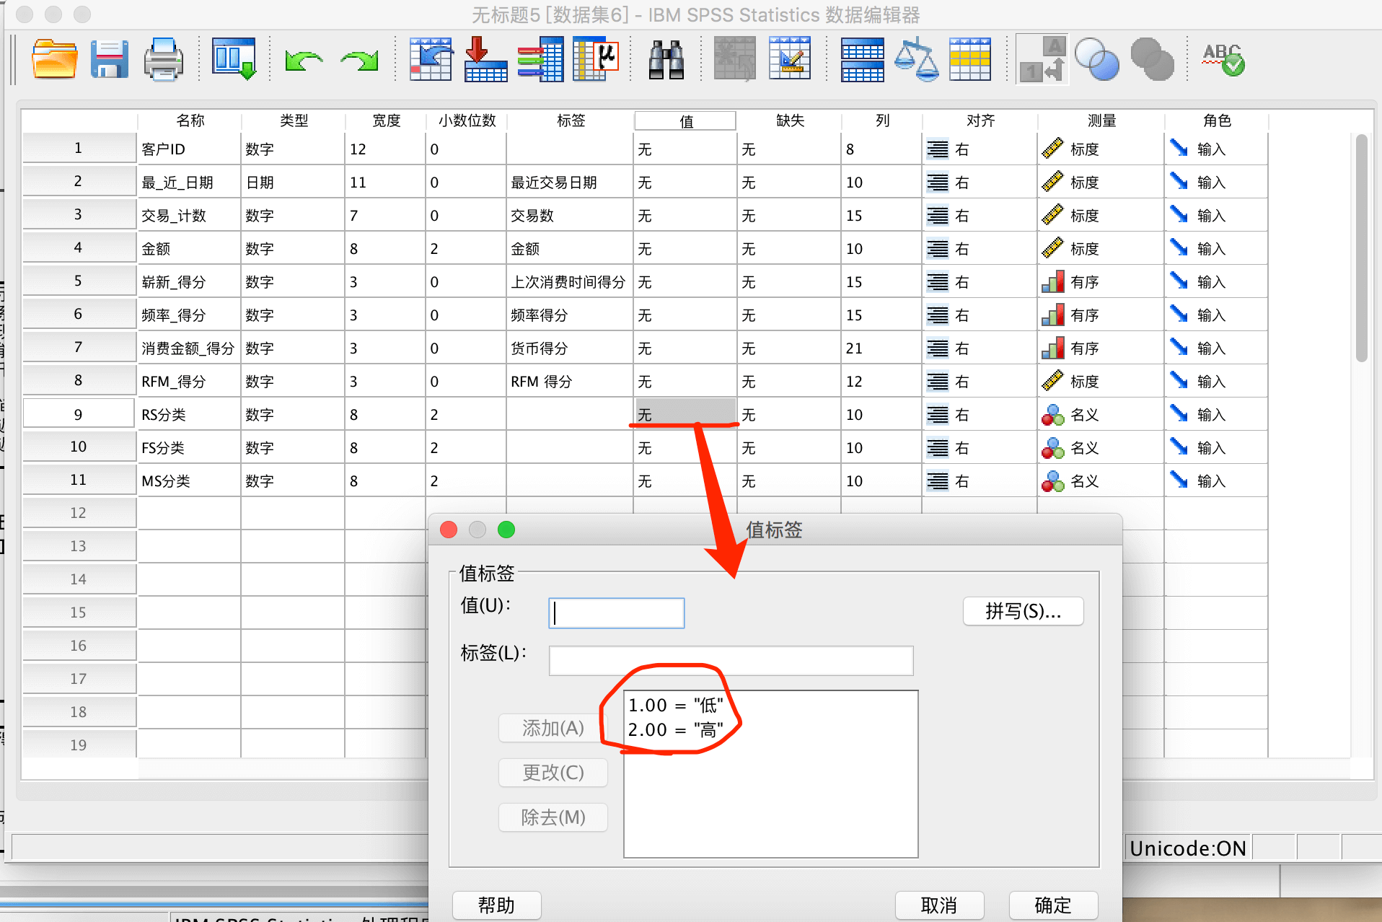This screenshot has height=922, width=1382.
Task: Open the 拼写(S)... spelling button
Action: coord(1023,611)
